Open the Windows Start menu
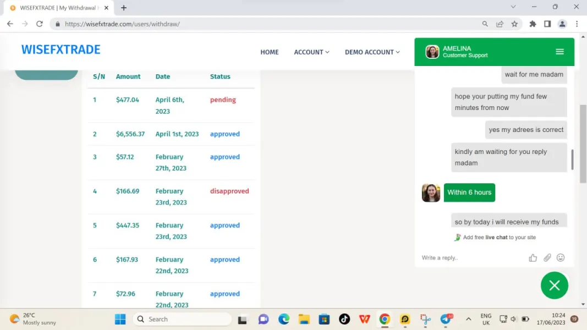587x330 pixels. pos(120,319)
